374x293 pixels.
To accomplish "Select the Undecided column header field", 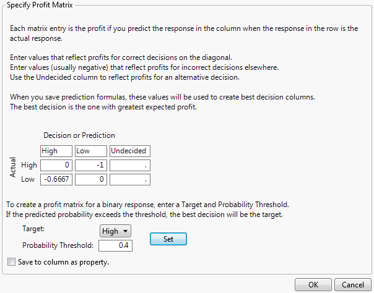I will click(130, 151).
